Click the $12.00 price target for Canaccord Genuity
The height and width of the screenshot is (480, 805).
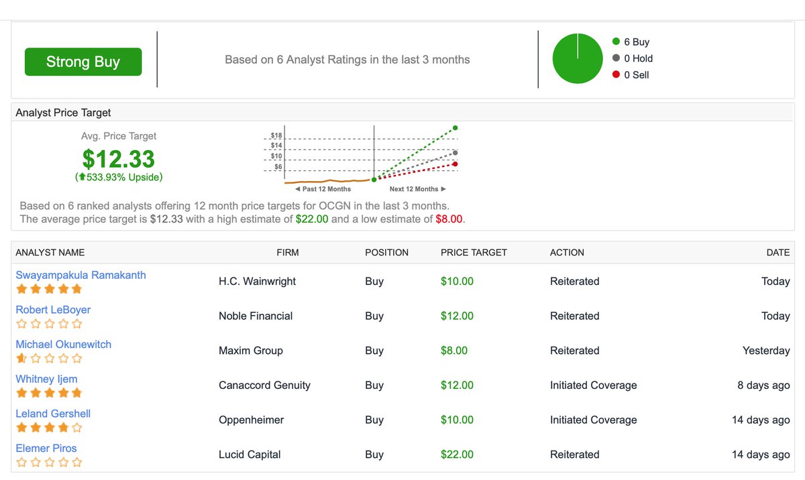coord(457,385)
